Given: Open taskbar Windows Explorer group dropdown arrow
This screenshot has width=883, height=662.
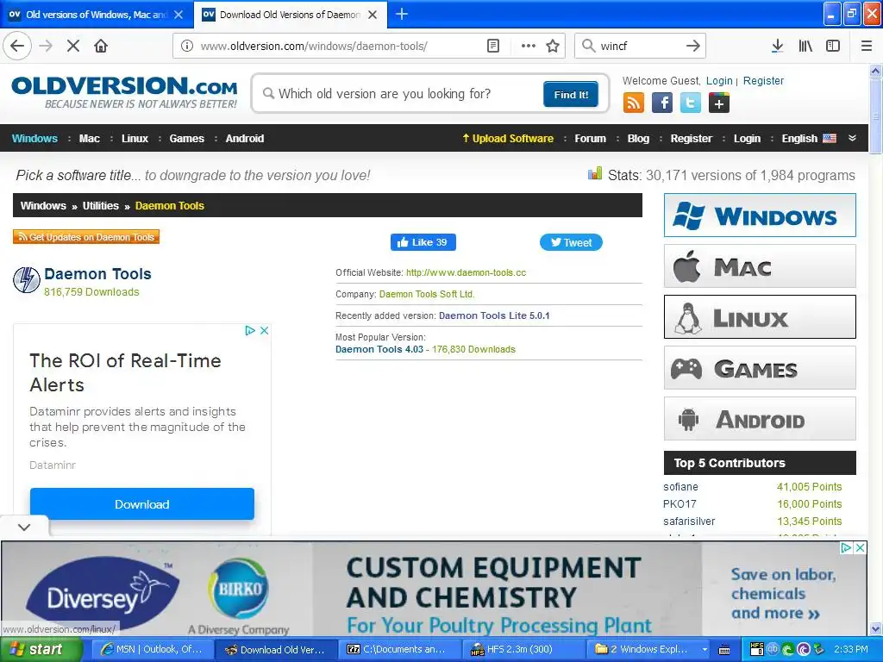Looking at the screenshot, I should point(705,649).
